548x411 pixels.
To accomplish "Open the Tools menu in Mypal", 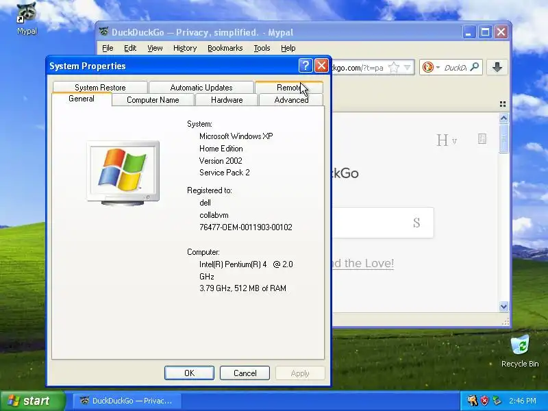I will coord(262,48).
